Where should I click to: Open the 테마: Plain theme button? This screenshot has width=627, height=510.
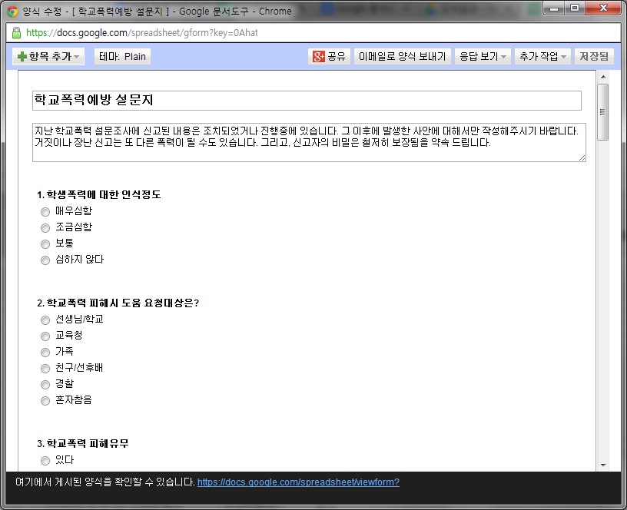tap(122, 56)
